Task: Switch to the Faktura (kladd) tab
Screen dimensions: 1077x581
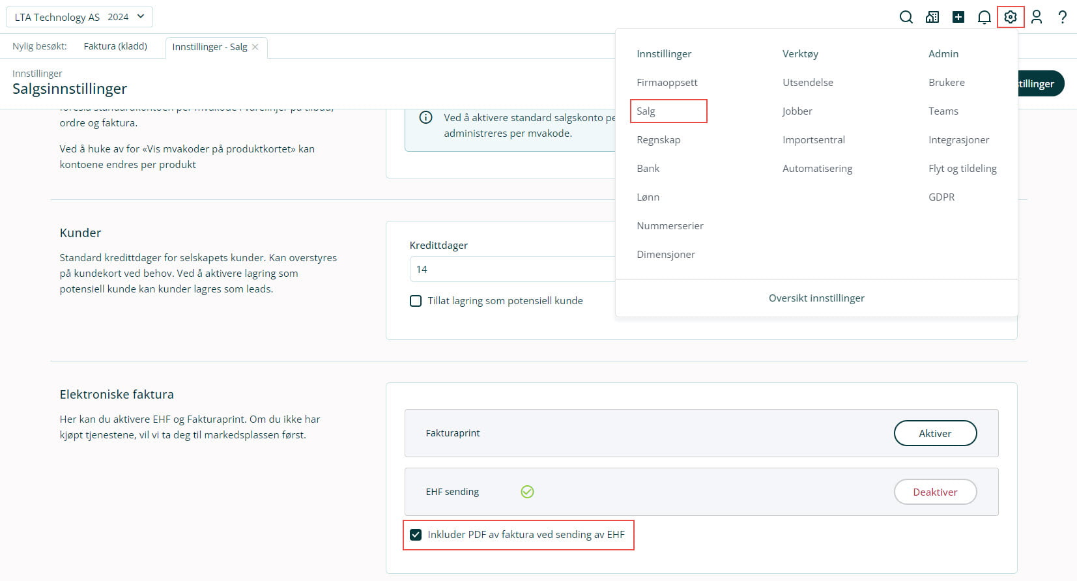Action: click(x=115, y=46)
